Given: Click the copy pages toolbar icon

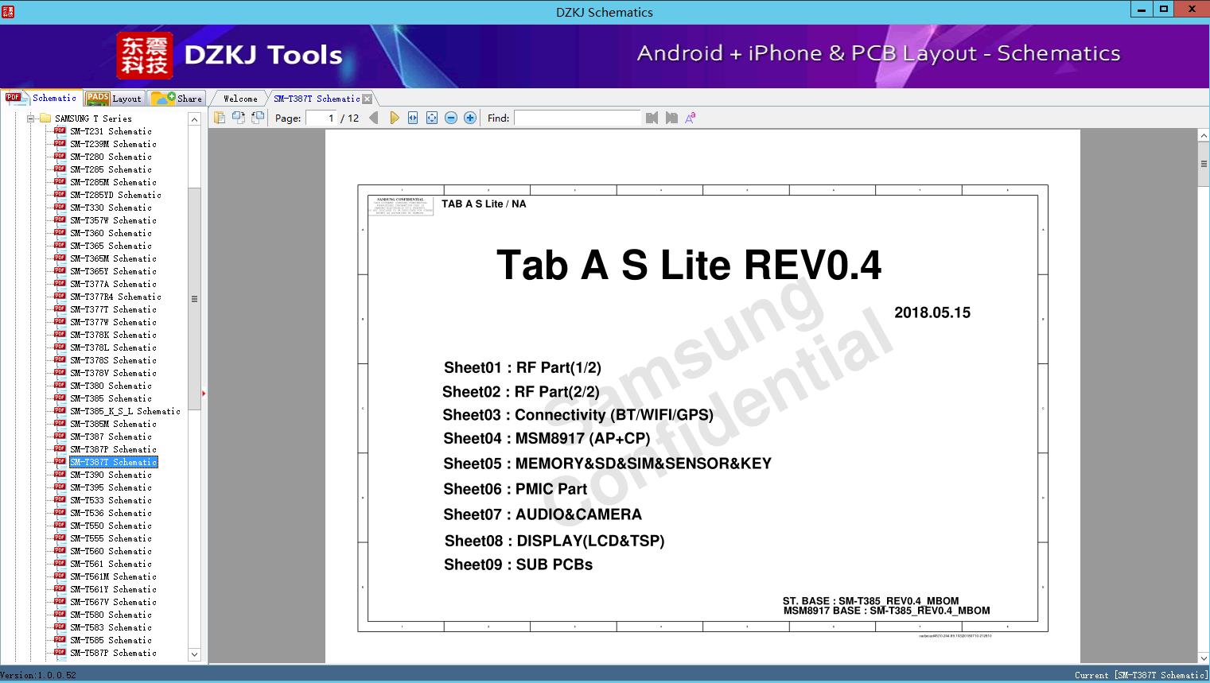Looking at the screenshot, I should 219,118.
